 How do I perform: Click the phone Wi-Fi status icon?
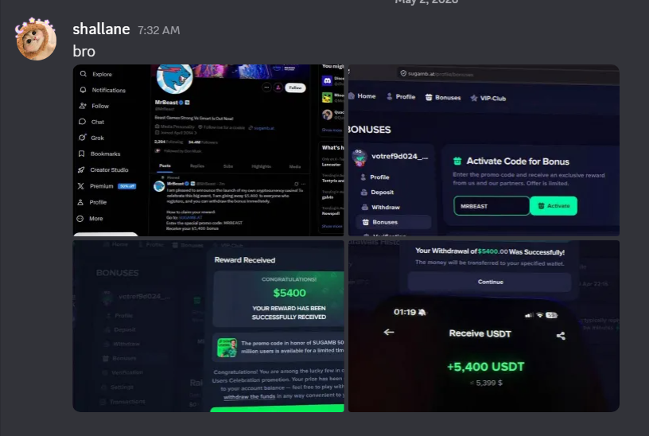click(539, 315)
